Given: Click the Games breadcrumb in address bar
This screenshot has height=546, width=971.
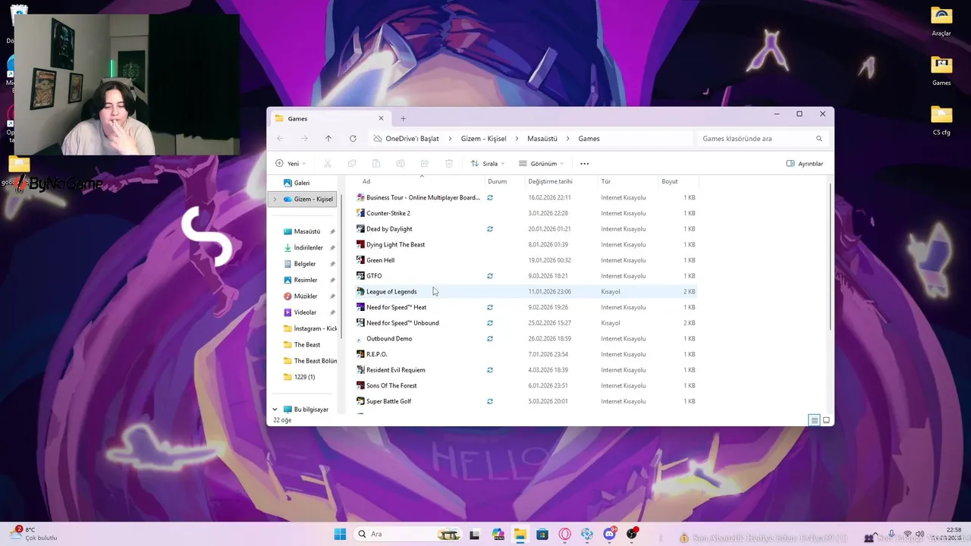Looking at the screenshot, I should coord(589,139).
